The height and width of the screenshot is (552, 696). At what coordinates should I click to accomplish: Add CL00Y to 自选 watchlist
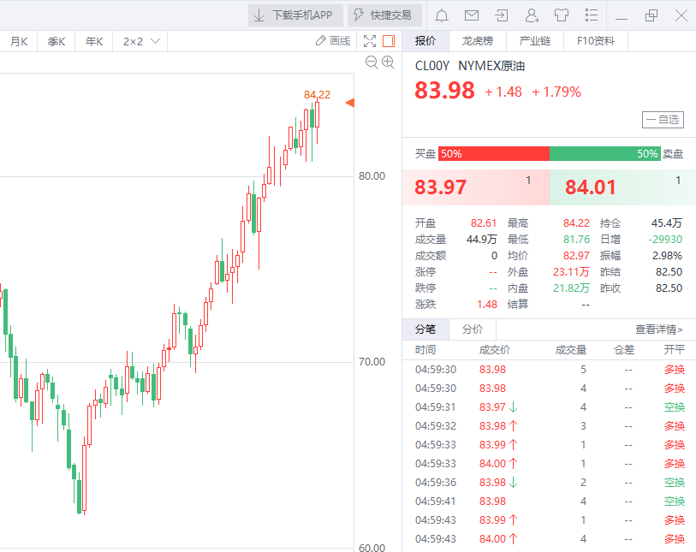pos(663,120)
